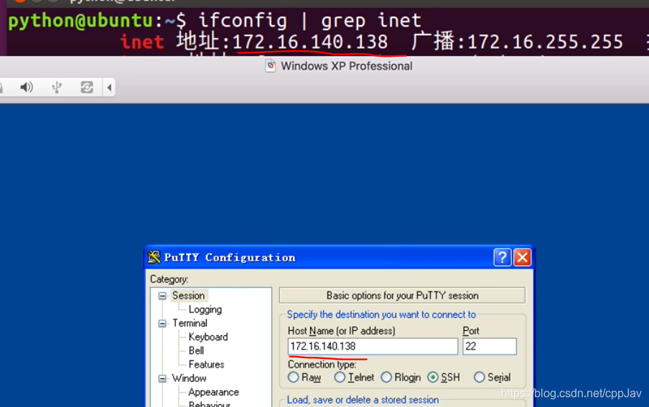Collapse the Window tree node
The image size is (649, 407).
tap(162, 378)
